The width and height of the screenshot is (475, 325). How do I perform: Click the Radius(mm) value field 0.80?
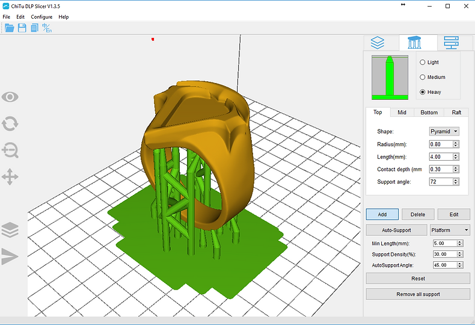(441, 144)
